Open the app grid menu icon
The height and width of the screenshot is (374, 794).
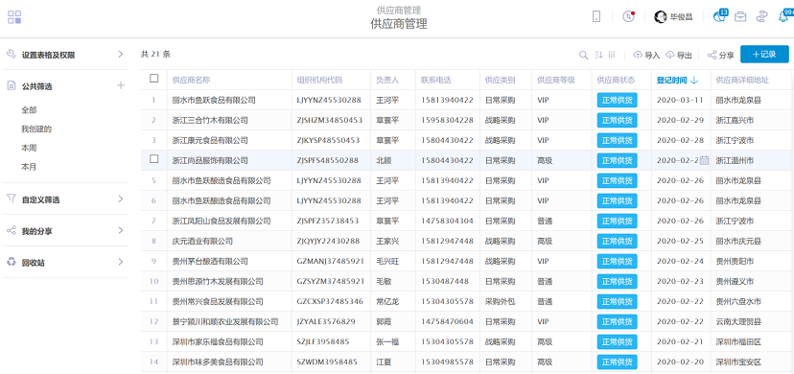point(14,17)
